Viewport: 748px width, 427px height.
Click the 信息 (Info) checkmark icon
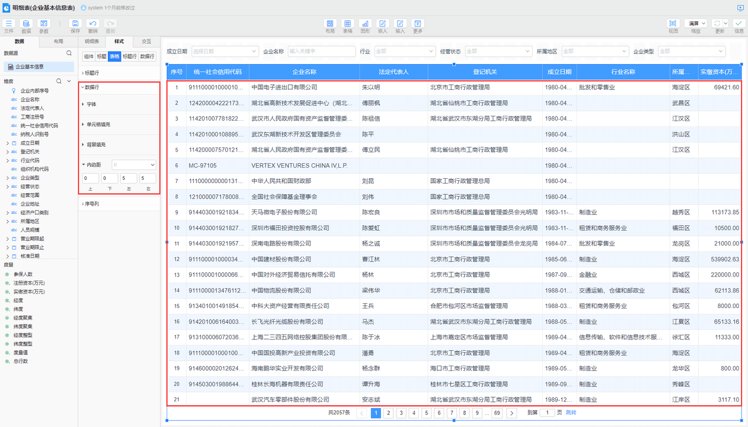[x=739, y=24]
